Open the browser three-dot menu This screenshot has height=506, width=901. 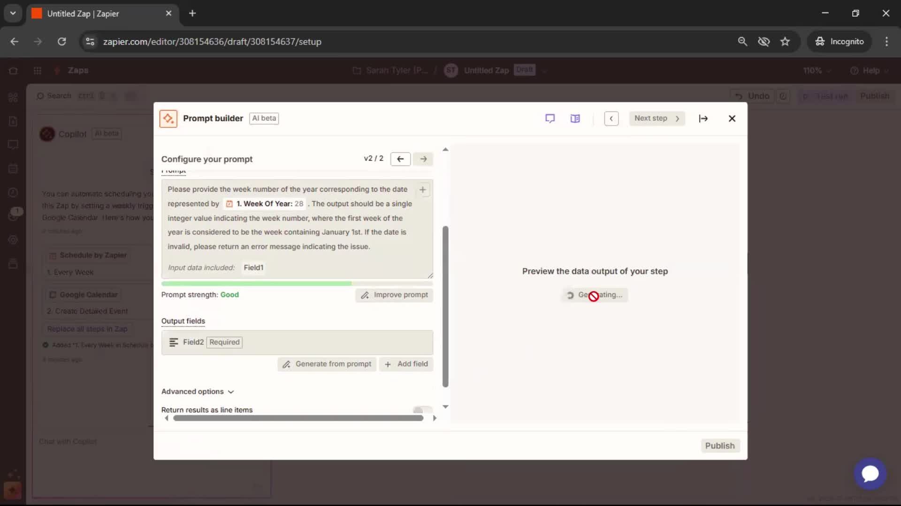(x=886, y=42)
